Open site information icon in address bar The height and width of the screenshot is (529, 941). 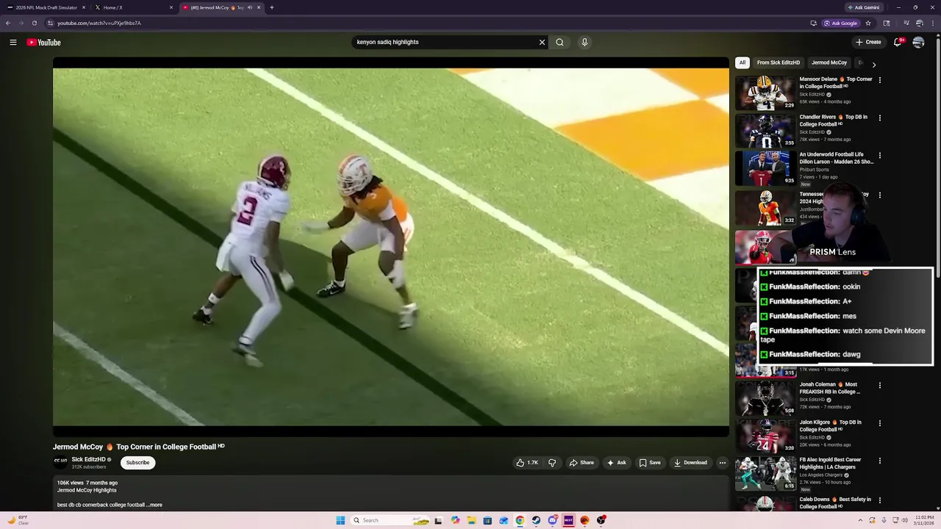[x=50, y=23]
